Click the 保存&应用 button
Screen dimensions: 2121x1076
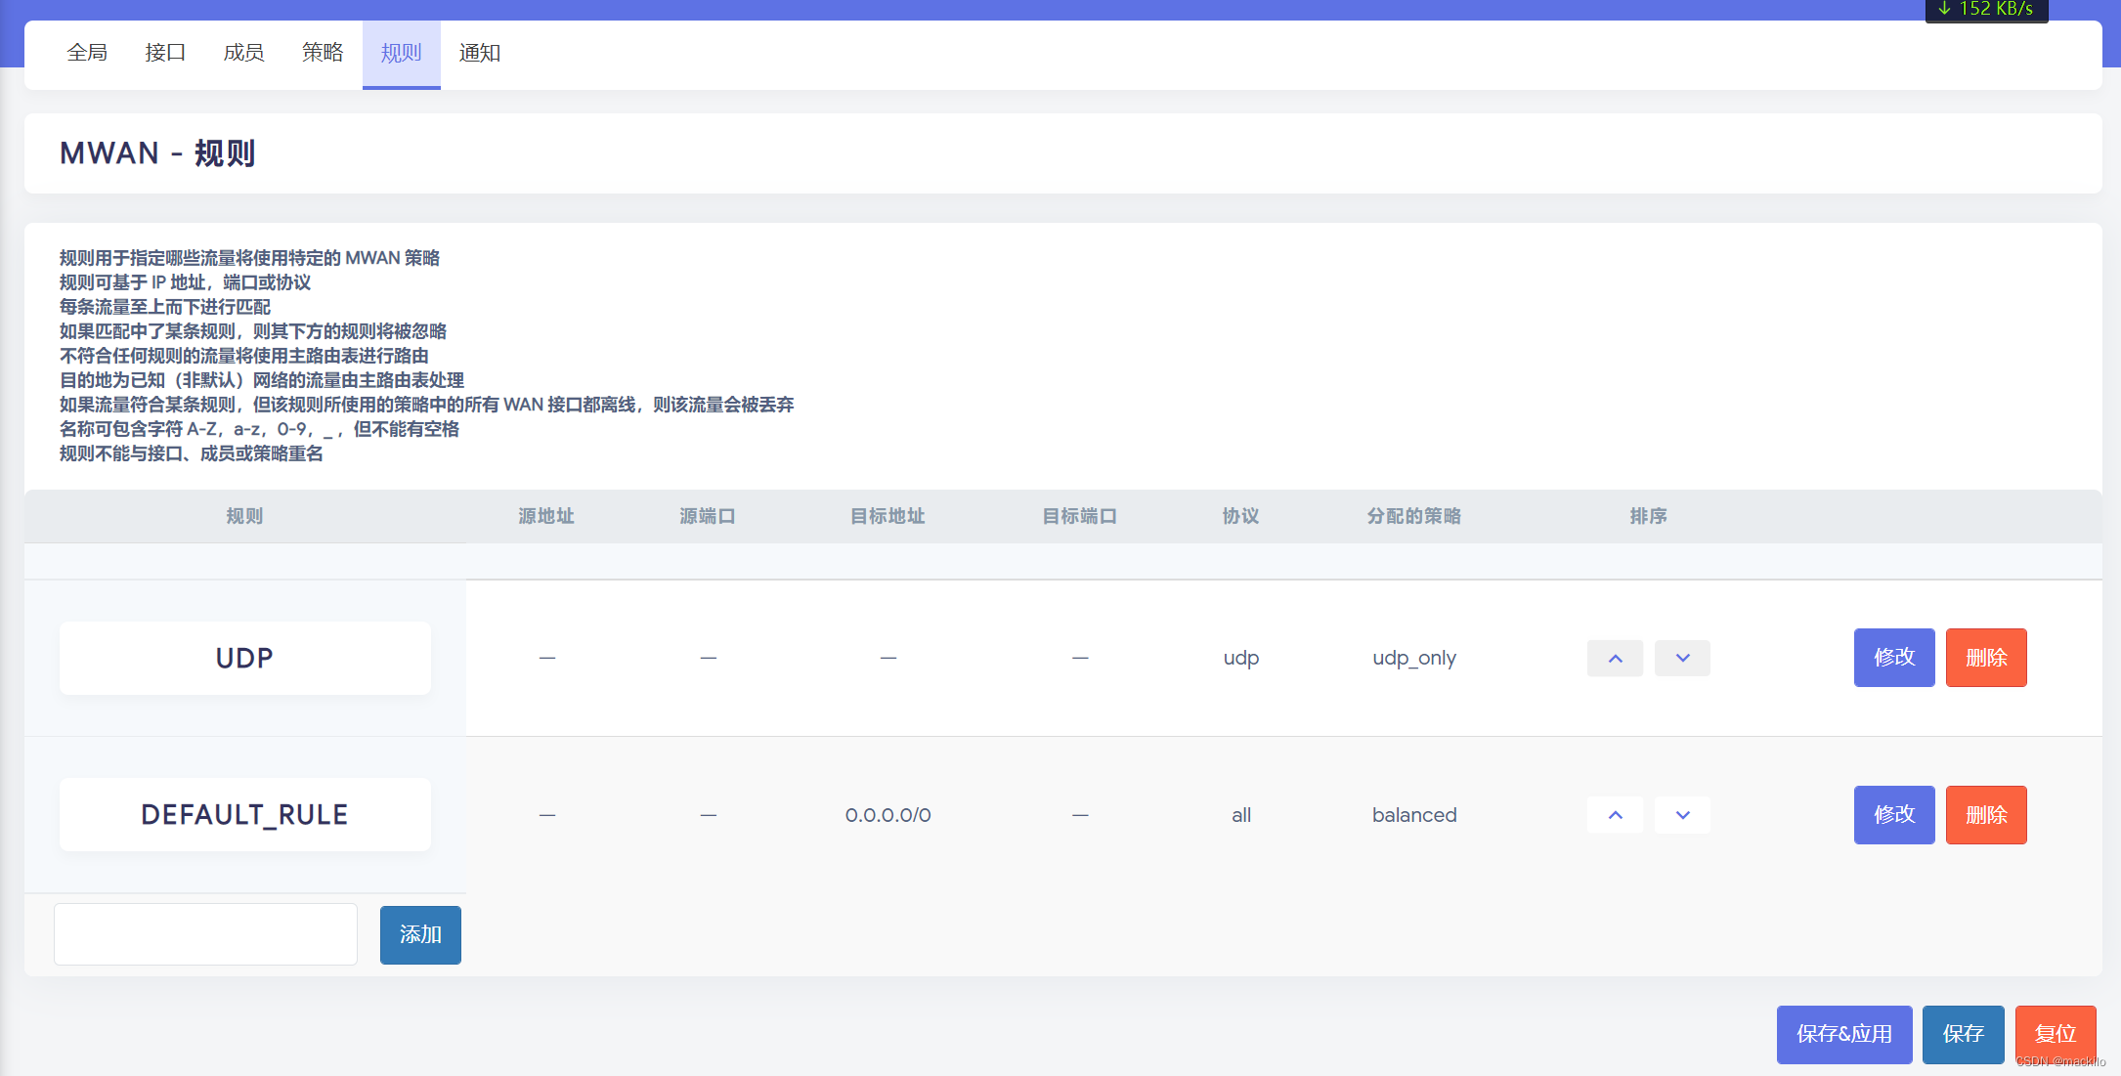[1844, 1034]
